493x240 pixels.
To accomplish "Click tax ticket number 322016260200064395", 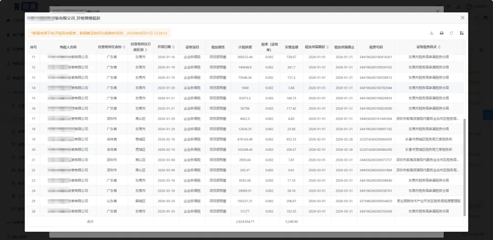I will 376,139.
